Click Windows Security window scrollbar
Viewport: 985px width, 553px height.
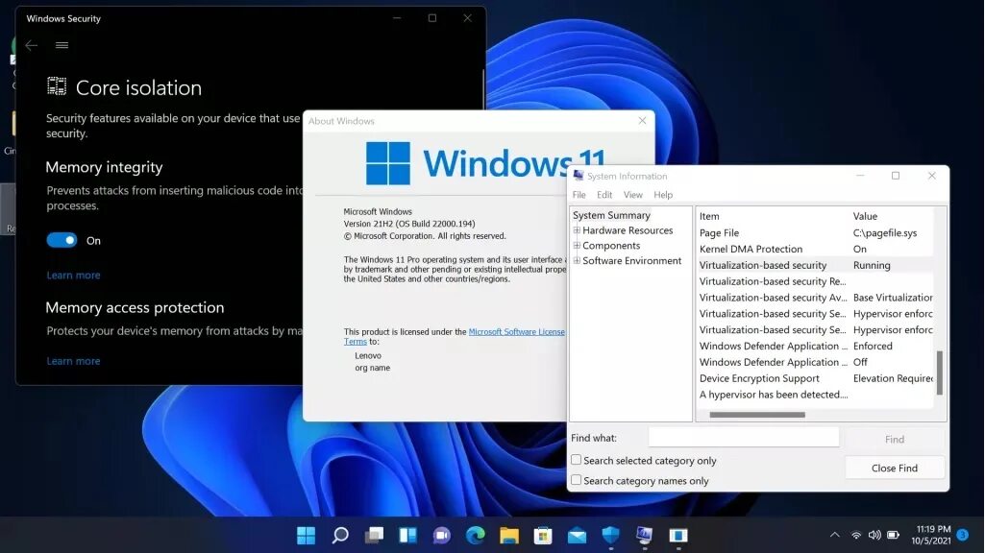tap(483, 89)
